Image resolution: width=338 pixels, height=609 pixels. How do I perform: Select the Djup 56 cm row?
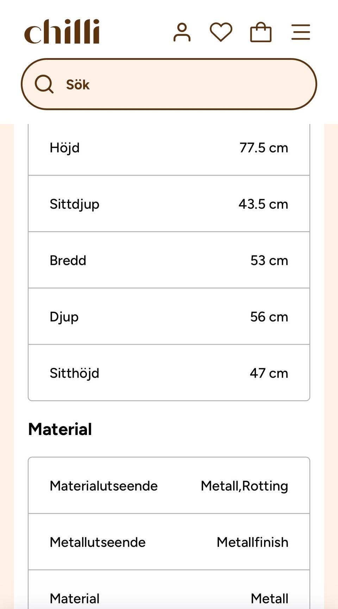(169, 316)
